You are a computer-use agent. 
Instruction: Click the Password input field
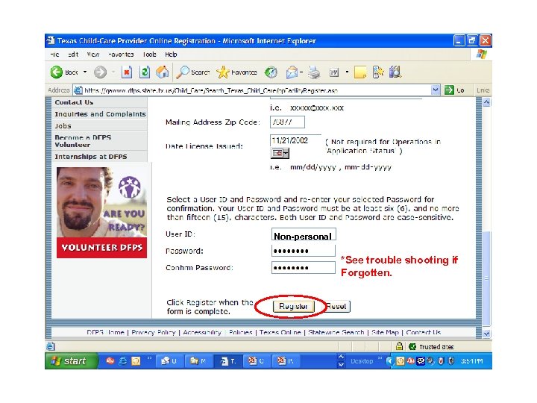tap(304, 251)
